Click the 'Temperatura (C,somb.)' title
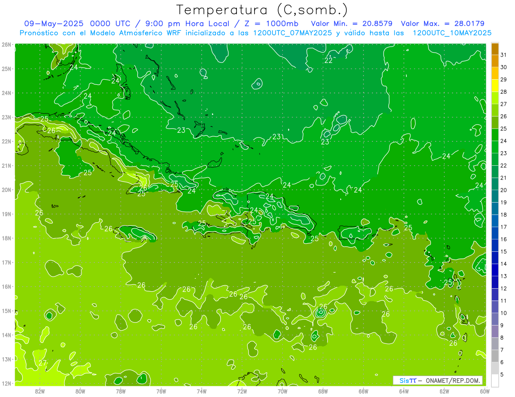This screenshot has width=515, height=397. coord(262,10)
